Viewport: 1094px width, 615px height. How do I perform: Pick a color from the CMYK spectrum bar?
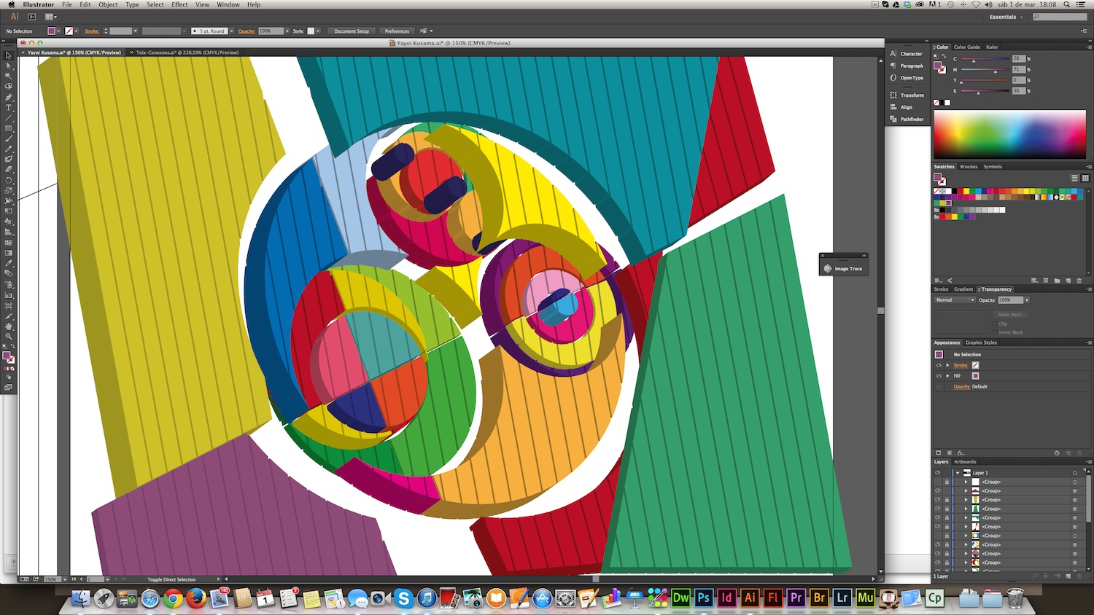pos(1010,134)
